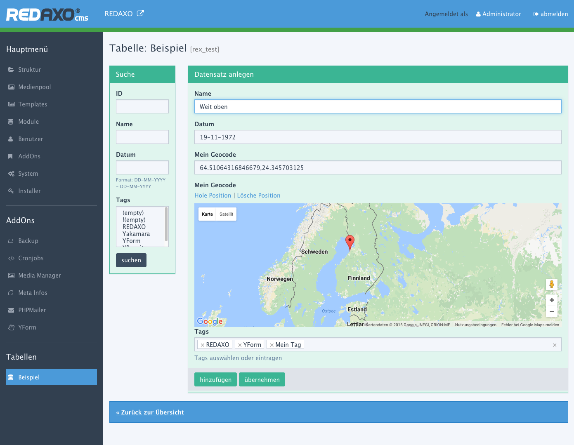This screenshot has height=445, width=574.
Task: Click the System gears icon
Action: click(11, 174)
